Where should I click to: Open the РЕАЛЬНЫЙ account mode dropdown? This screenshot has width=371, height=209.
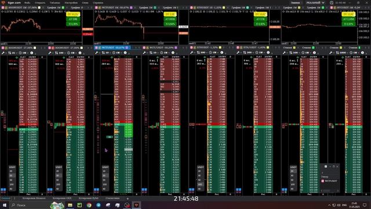tap(315, 2)
